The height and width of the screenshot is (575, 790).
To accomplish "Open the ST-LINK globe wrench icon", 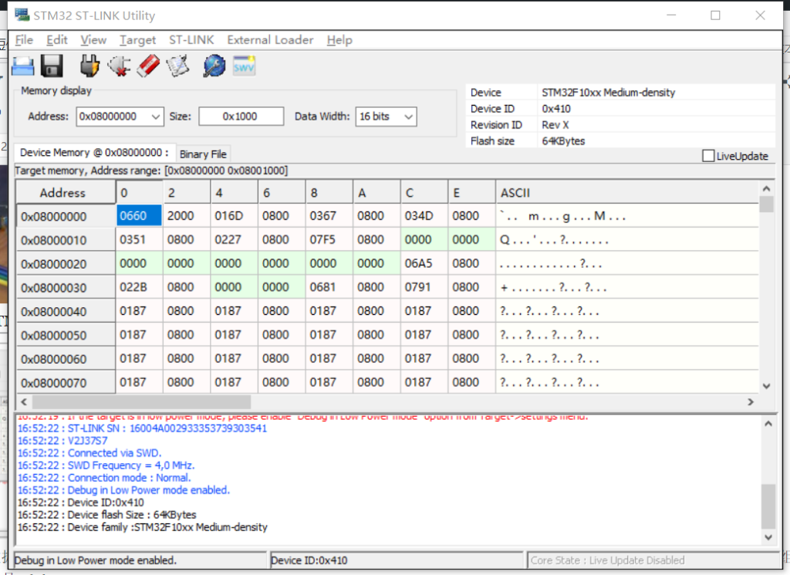I will point(214,66).
